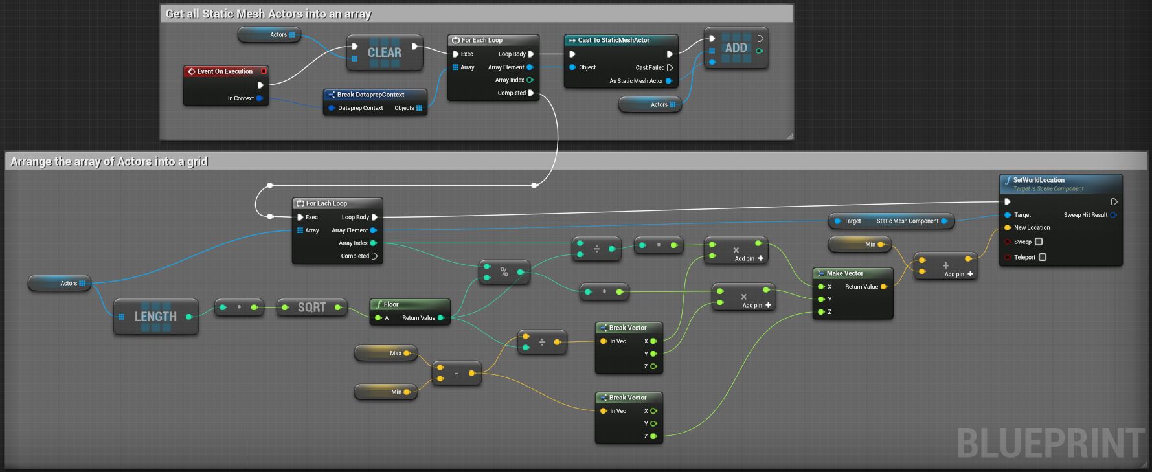Select the modulo (%) operator node
This screenshot has width=1152, height=472.
(x=504, y=272)
